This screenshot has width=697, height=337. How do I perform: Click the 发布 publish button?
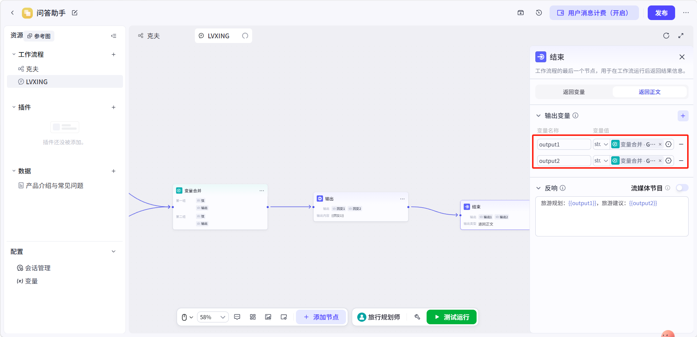[661, 13]
